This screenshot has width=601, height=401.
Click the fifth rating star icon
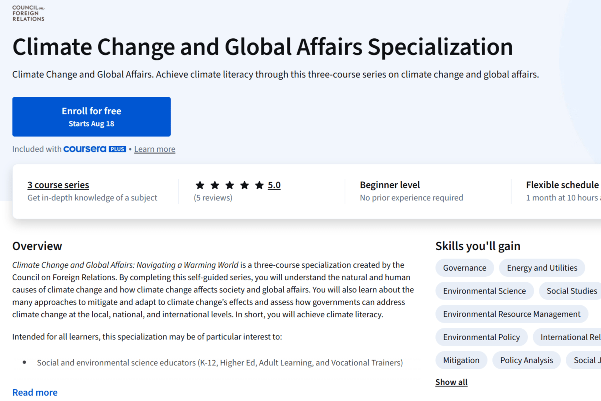259,185
